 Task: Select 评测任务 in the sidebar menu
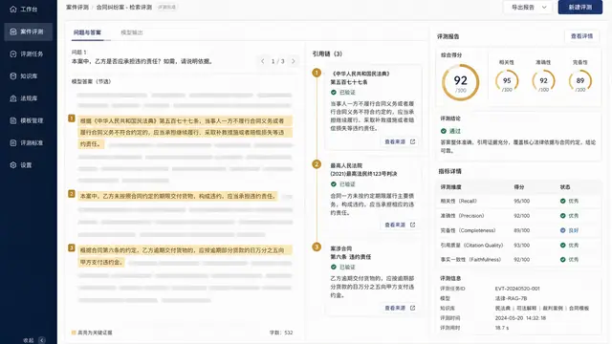coord(29,54)
